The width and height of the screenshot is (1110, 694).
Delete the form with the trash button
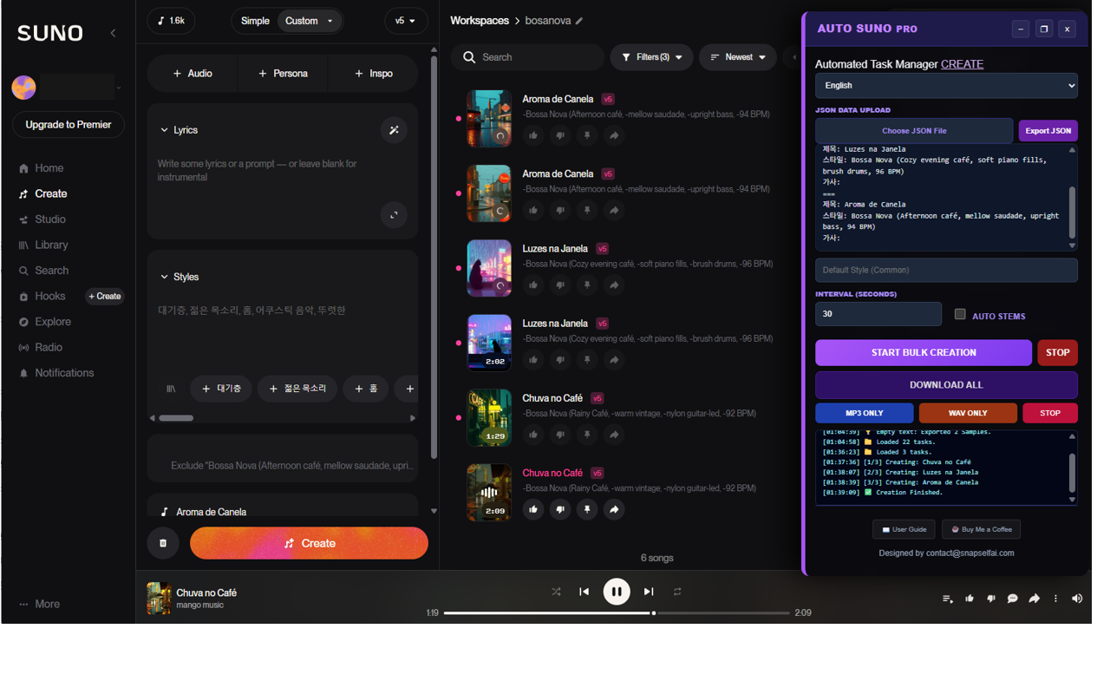[x=163, y=543]
